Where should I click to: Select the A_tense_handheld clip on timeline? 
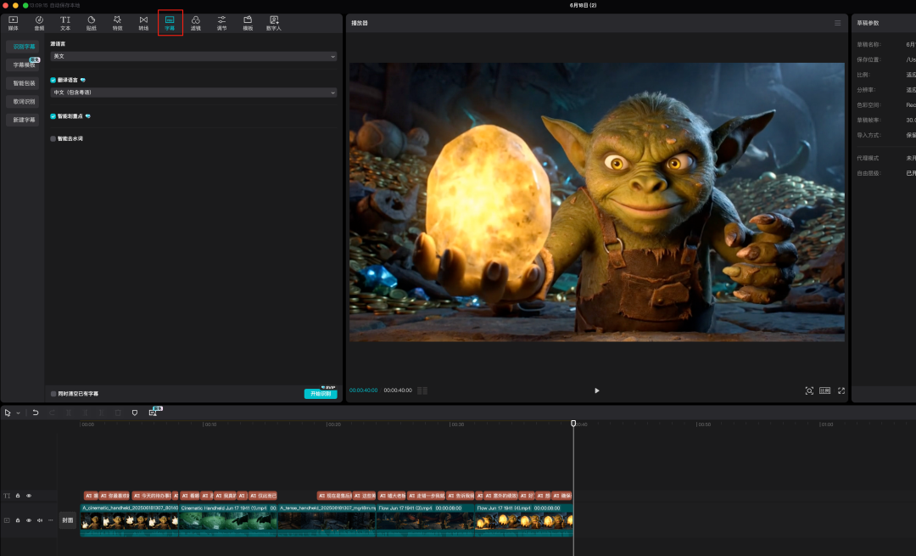(x=327, y=520)
